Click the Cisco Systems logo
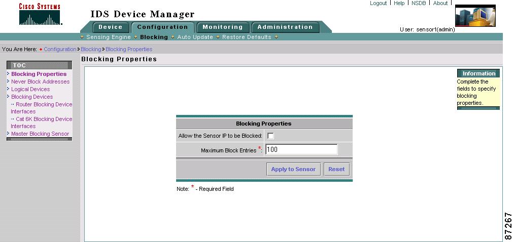This screenshot has width=514, height=242. coord(41,14)
